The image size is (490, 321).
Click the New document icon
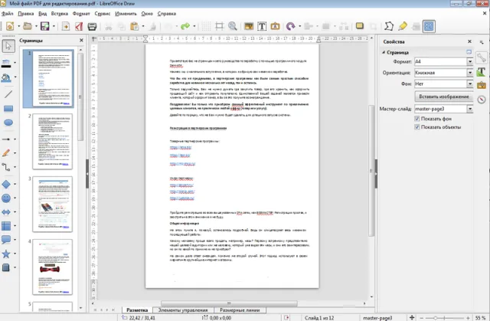pyautogui.click(x=10, y=26)
